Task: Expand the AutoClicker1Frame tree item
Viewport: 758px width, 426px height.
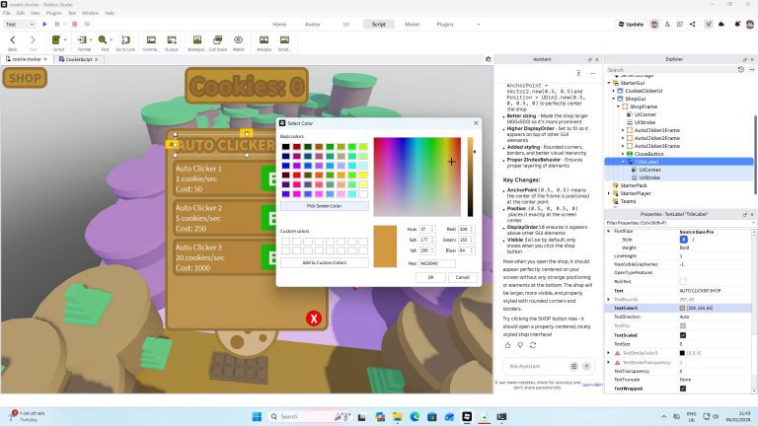Action: pos(623,130)
